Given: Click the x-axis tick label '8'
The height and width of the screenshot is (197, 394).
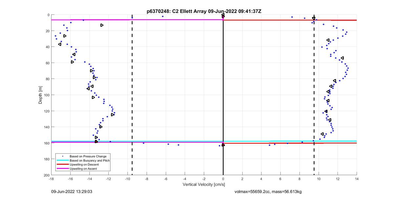Looking at the screenshot, I should (299, 179).
